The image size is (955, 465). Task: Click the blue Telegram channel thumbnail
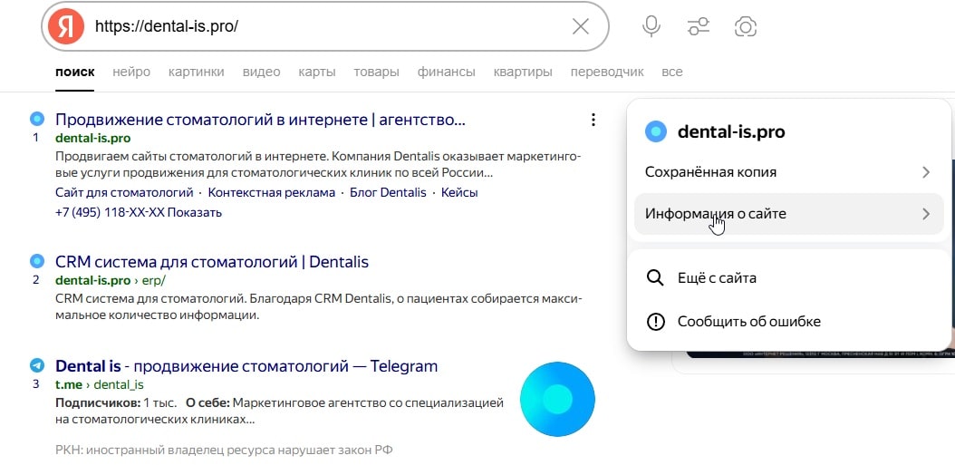(557, 399)
